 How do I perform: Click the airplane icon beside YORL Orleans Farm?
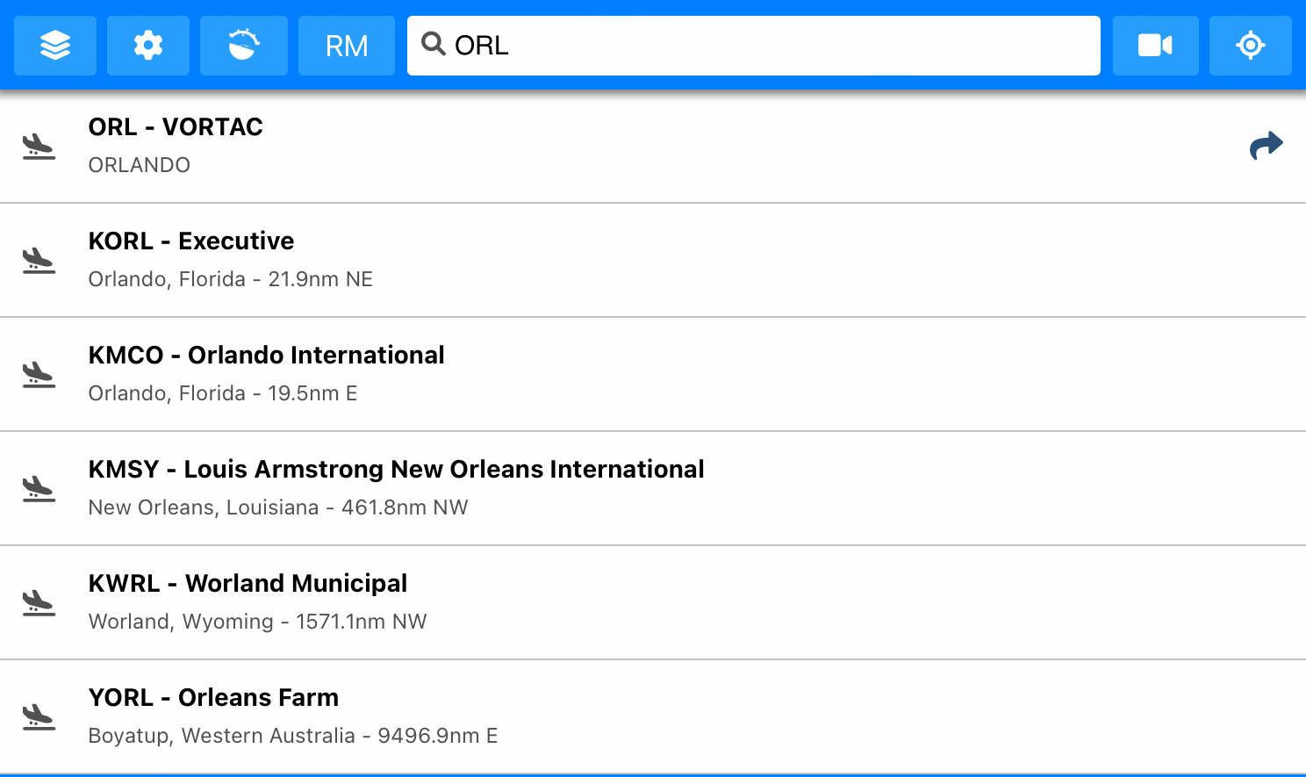click(39, 716)
